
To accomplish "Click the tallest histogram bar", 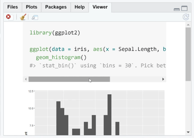I will tap(109, 115).
